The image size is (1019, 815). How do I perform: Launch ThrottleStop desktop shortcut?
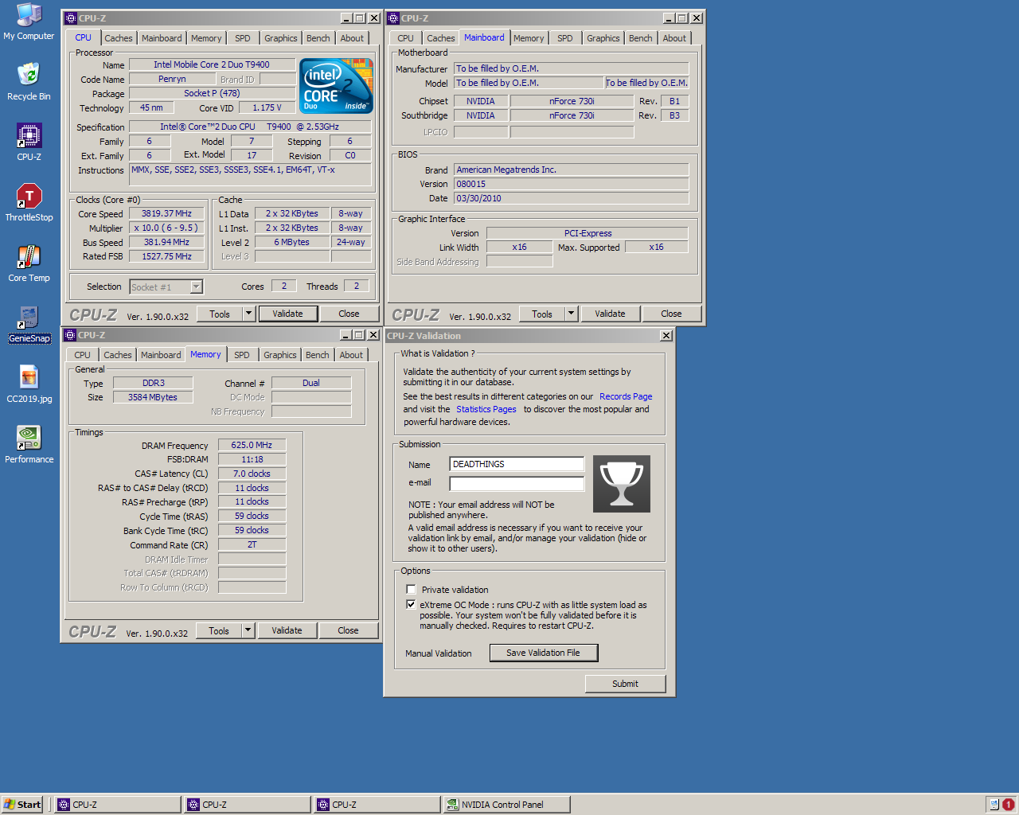coord(29,202)
